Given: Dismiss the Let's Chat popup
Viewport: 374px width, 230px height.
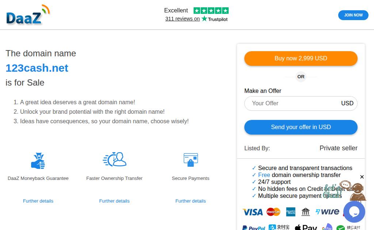Looking at the screenshot, I should [362, 177].
